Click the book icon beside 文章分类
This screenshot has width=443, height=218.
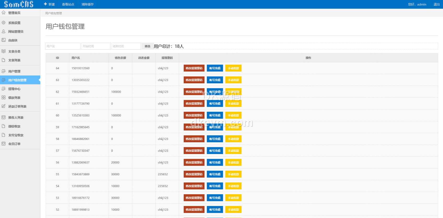(4, 51)
